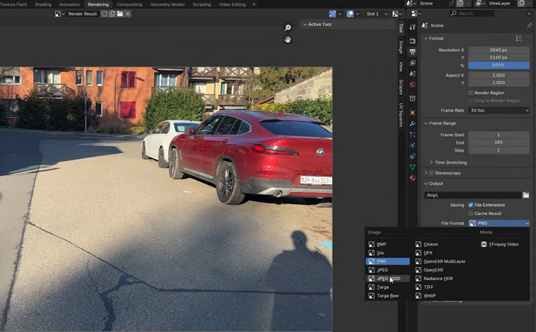Toggle the gizmo display button in header
This screenshot has height=332, width=536.
point(332,14)
